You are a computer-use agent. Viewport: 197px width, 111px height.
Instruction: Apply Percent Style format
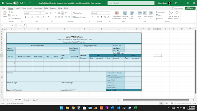tap(98, 17)
